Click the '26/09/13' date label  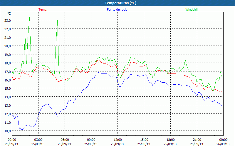223,144
